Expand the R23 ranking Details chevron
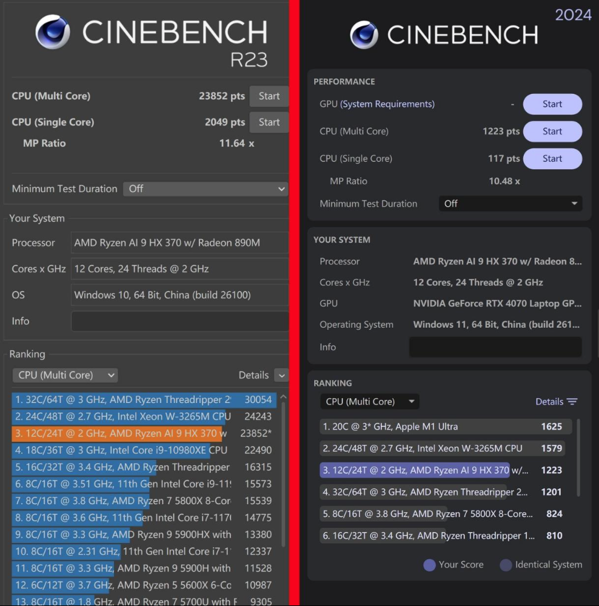The image size is (599, 606). (x=281, y=375)
